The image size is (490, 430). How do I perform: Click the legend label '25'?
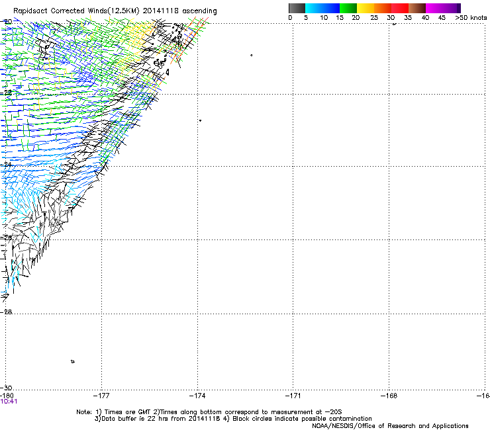coord(374,18)
